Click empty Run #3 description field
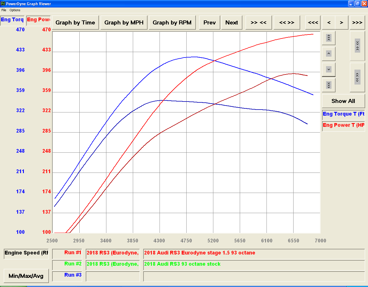The height and width of the screenshot is (287, 368). (254, 276)
